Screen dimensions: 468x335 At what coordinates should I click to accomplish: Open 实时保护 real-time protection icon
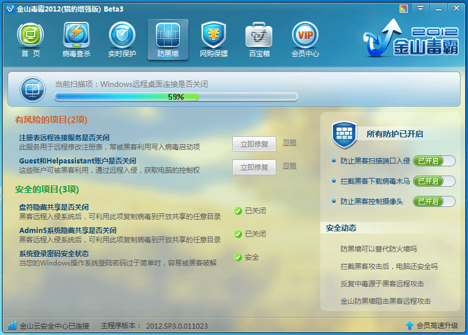click(x=122, y=40)
